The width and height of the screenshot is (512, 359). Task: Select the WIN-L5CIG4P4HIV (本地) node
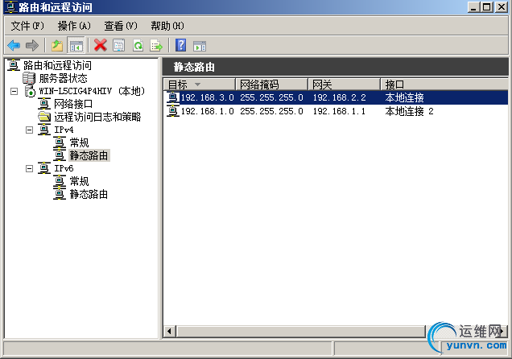point(92,91)
